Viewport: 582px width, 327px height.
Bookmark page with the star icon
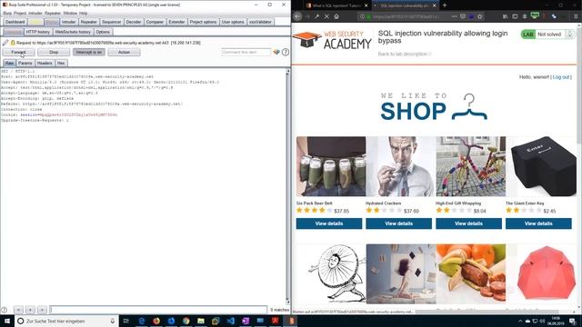(480, 16)
